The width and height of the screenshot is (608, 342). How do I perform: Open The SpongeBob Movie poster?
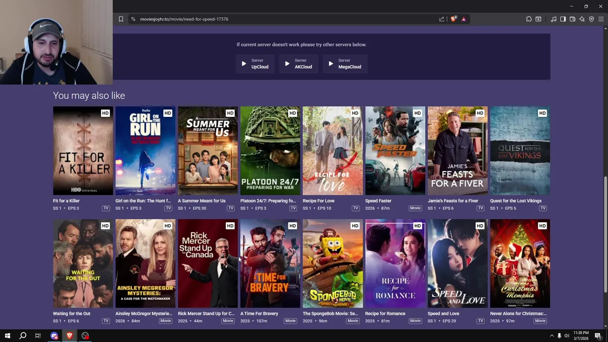coord(333,264)
